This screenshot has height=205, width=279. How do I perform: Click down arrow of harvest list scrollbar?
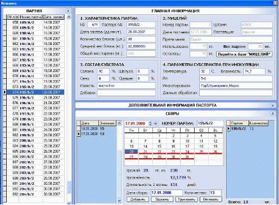pyautogui.click(x=119, y=200)
